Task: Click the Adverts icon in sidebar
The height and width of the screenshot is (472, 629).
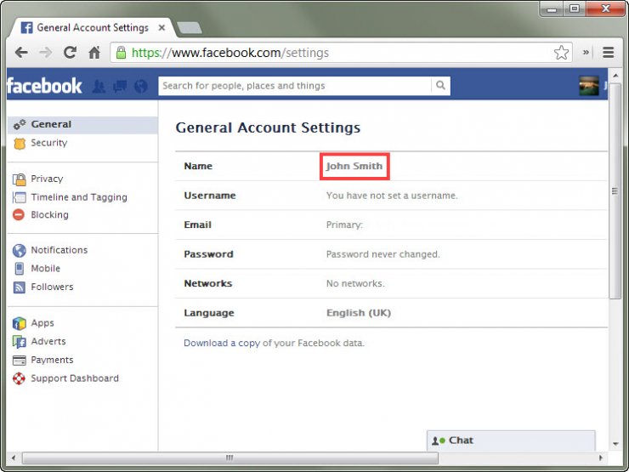Action: tap(19, 342)
